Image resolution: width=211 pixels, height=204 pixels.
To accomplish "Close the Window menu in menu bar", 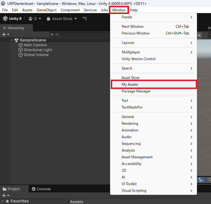I will [119, 10].
